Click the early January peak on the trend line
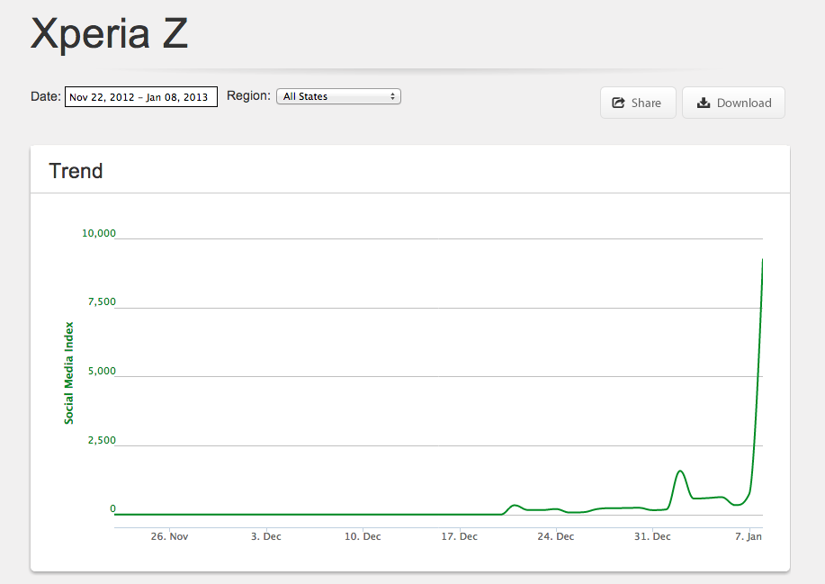Viewport: 825px width, 584px height. (x=680, y=471)
